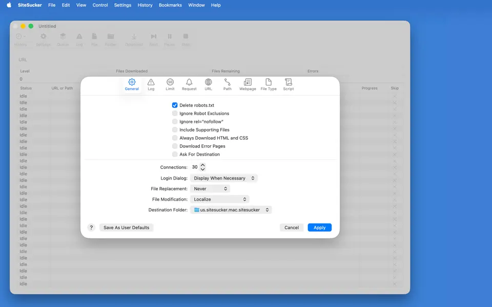Open the Webpage settings pane

point(248,84)
